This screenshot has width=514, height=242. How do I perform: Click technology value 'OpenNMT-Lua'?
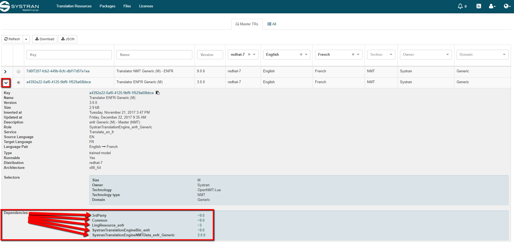(x=209, y=190)
